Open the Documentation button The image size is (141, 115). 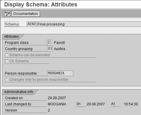26,14
